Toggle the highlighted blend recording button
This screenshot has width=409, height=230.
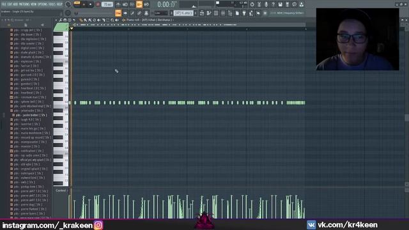point(139,4)
